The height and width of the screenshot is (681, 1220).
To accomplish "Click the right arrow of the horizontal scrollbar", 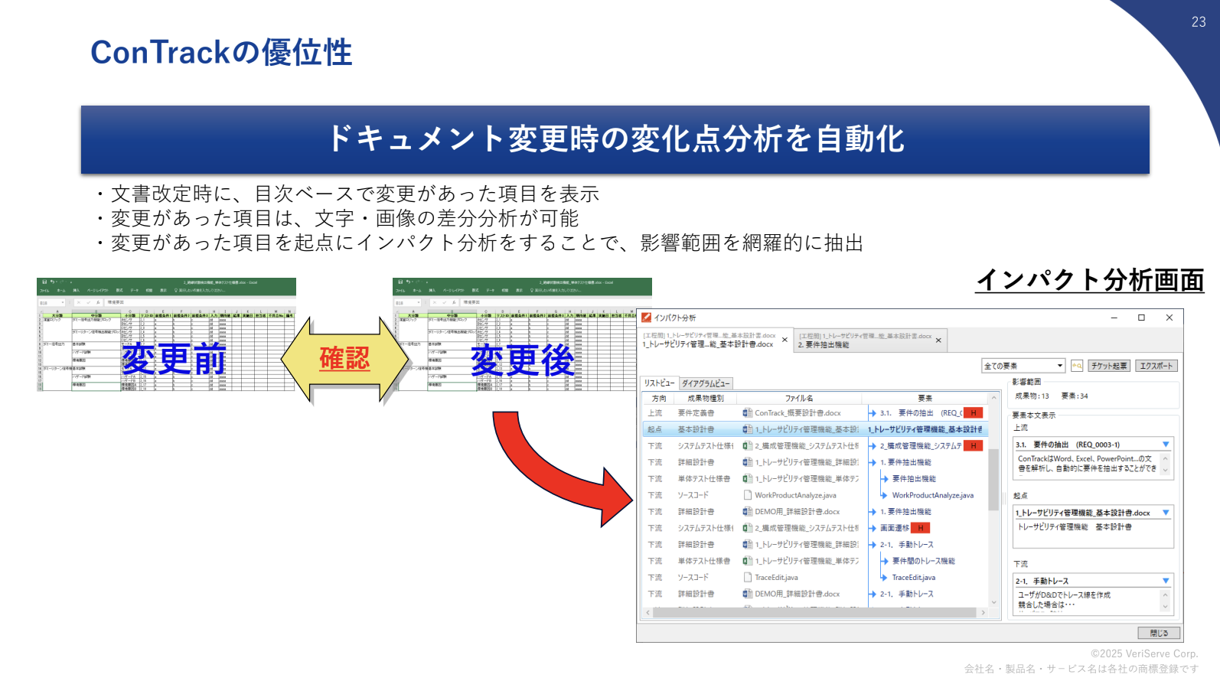I will [984, 612].
